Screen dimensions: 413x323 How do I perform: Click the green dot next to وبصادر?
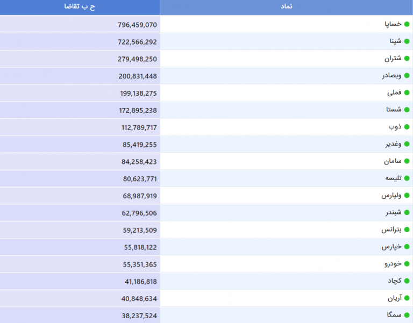[407, 76]
